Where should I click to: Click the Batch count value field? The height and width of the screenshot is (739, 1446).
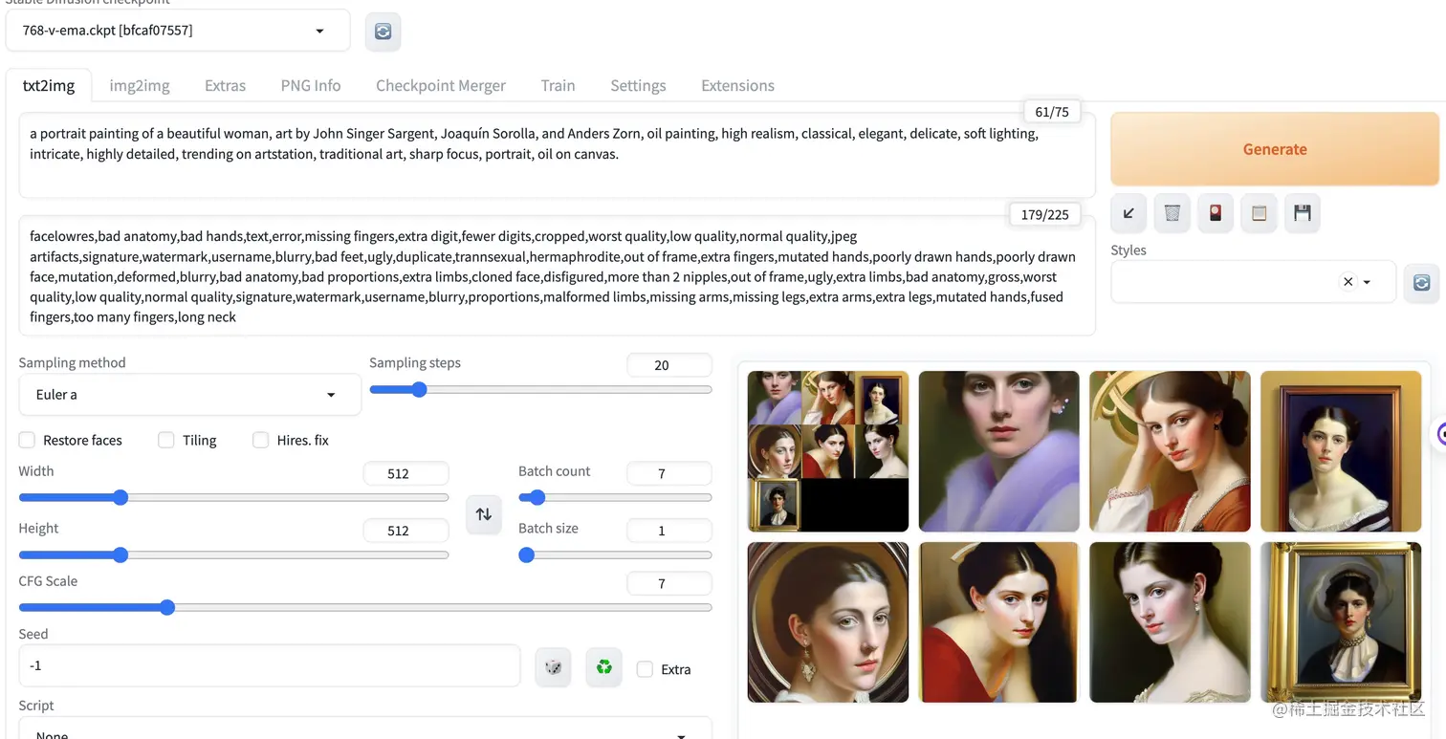point(668,473)
